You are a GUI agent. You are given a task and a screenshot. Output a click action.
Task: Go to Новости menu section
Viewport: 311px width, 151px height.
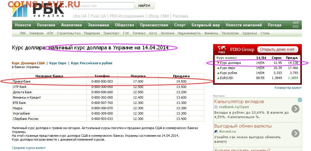(23, 25)
